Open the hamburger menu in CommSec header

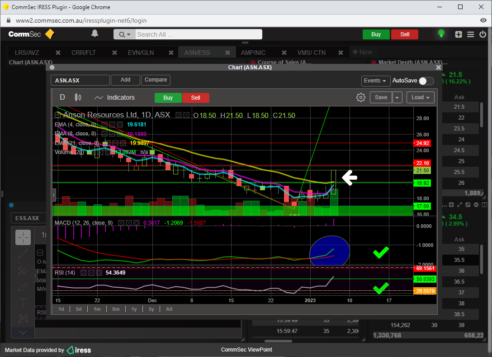[471, 34]
